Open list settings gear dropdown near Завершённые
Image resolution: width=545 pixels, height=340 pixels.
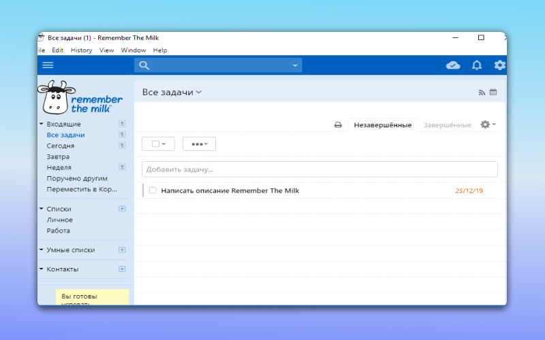point(488,124)
